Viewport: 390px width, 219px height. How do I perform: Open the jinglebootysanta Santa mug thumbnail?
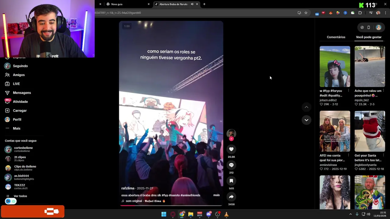click(370, 131)
